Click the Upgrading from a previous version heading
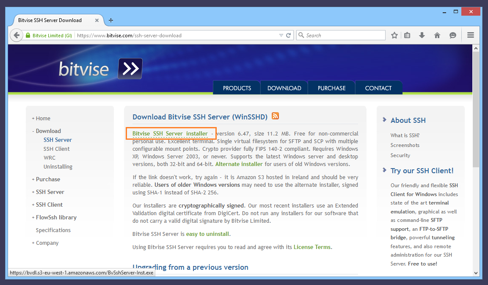 190,267
